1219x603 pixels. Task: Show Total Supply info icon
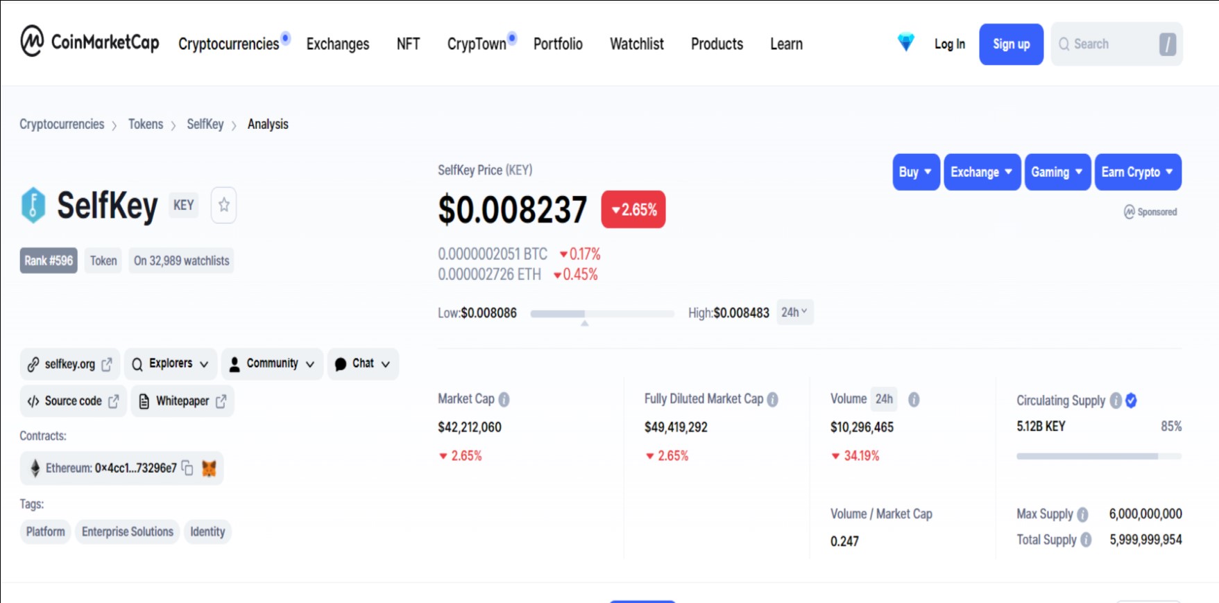click(x=1086, y=540)
